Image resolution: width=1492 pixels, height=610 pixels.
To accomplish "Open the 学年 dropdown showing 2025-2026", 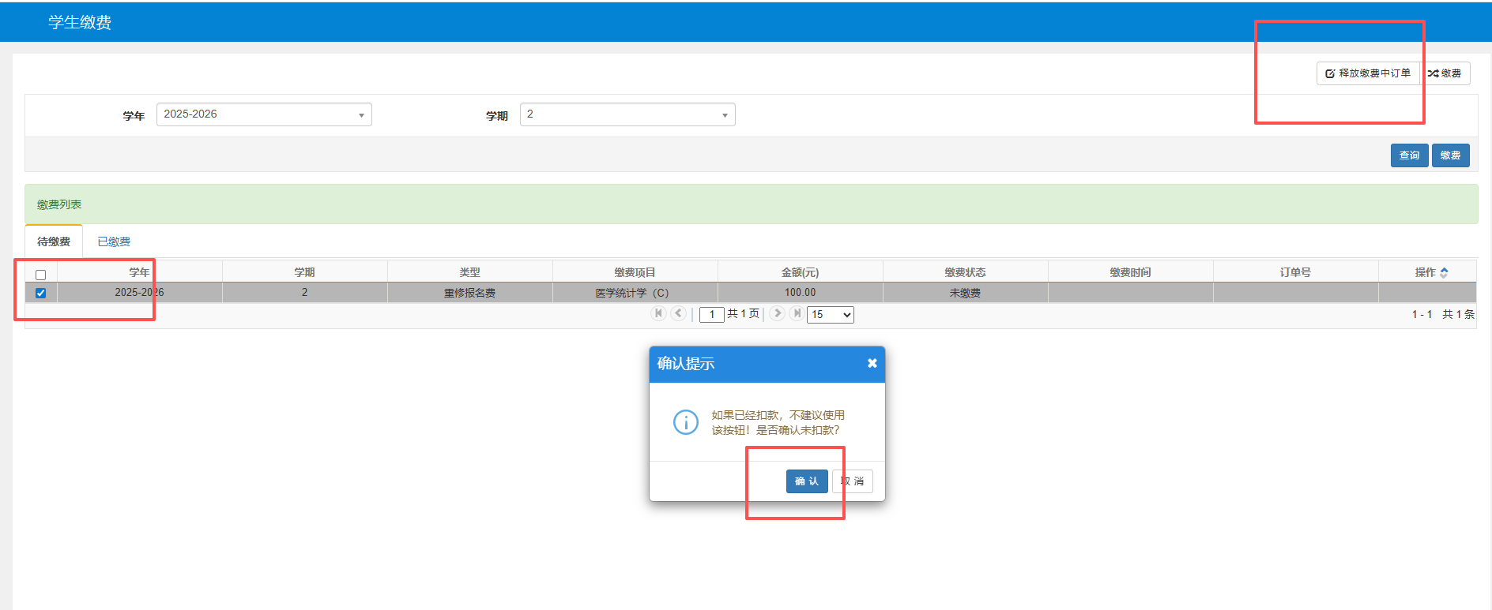I will pyautogui.click(x=264, y=114).
